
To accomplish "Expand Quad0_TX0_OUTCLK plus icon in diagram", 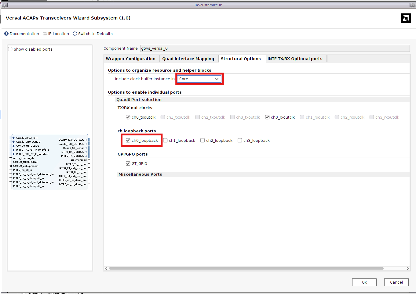I will coord(86,140).
